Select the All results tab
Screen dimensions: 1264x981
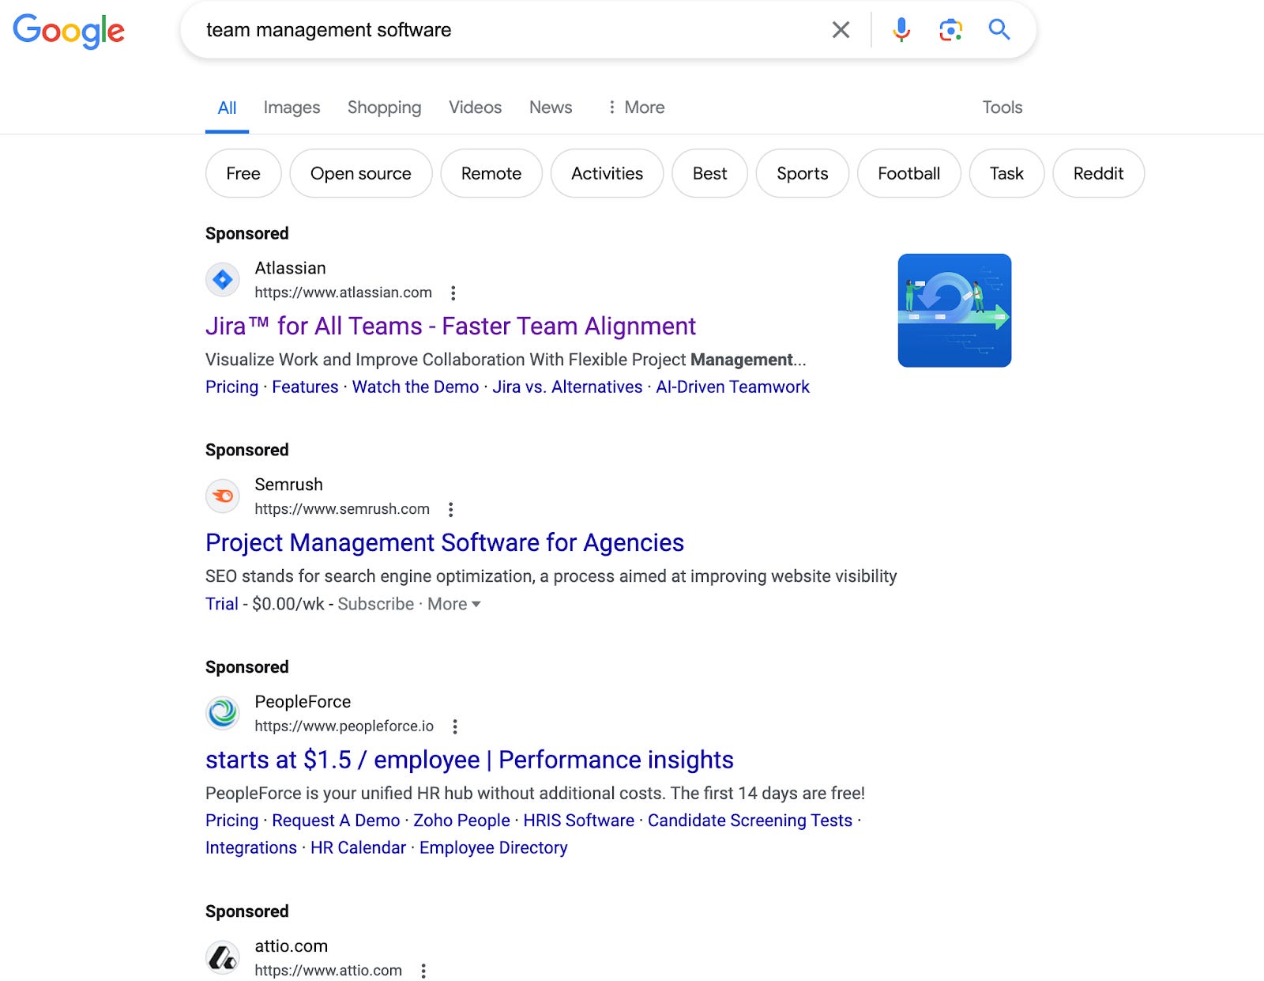tap(227, 108)
